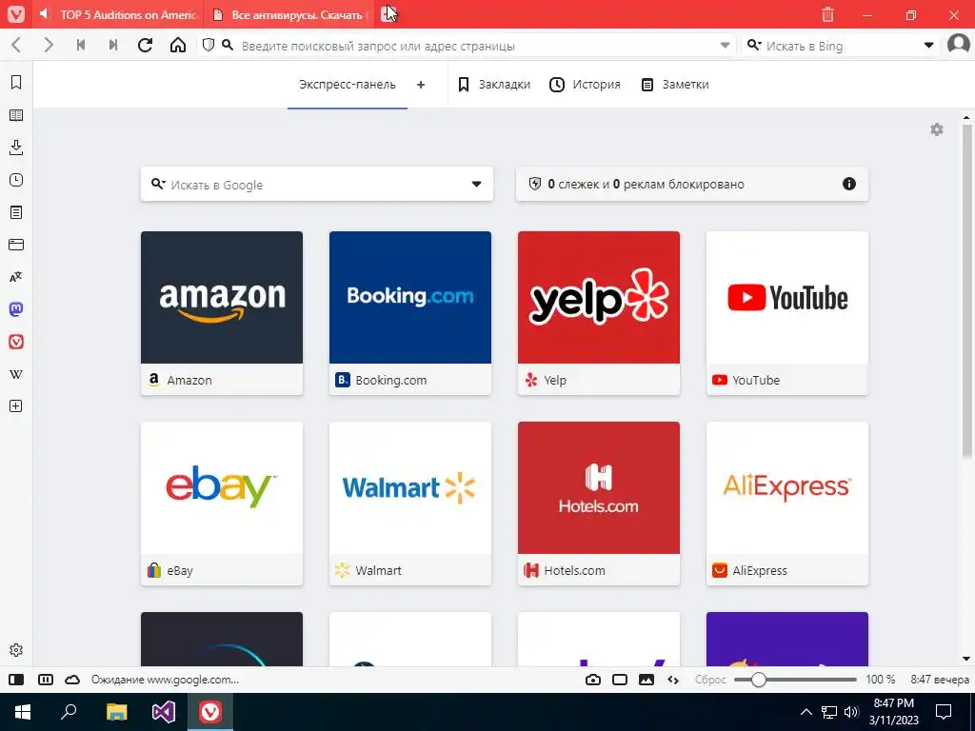Image resolution: width=975 pixels, height=731 pixels.
Task: Open page actions code icon
Action: 673,680
